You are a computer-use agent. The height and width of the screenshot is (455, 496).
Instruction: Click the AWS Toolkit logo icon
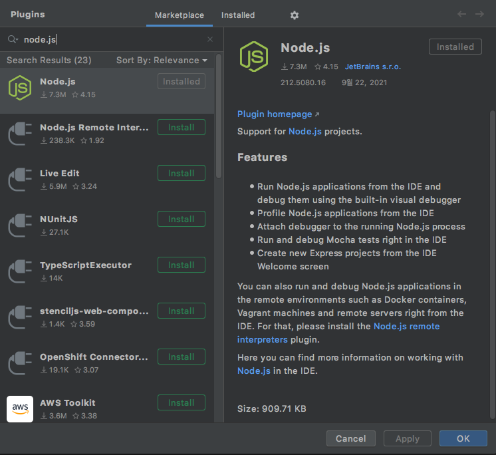(x=20, y=409)
